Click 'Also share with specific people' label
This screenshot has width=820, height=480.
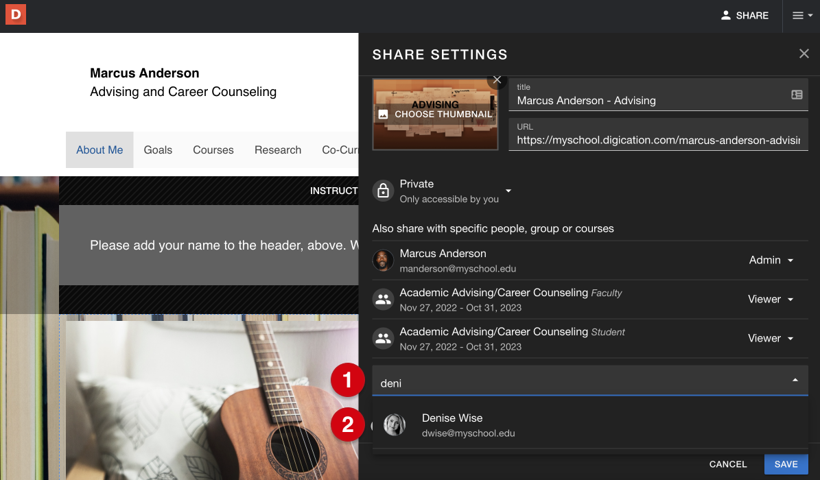click(493, 228)
